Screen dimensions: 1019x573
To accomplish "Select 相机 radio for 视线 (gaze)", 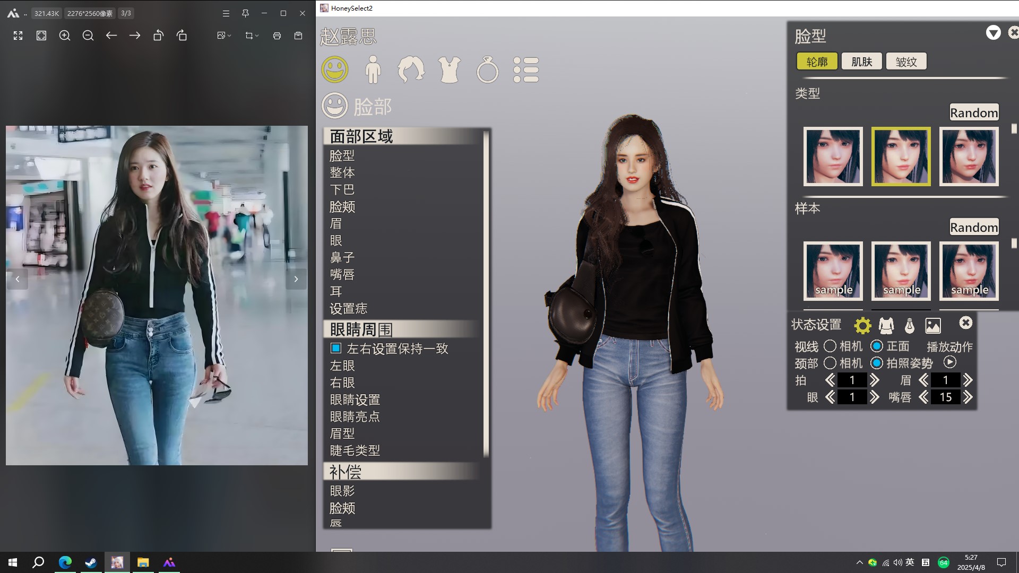I will [x=830, y=346].
